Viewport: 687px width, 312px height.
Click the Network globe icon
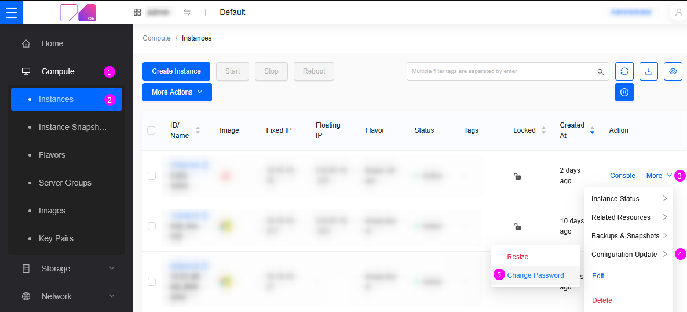(x=26, y=296)
